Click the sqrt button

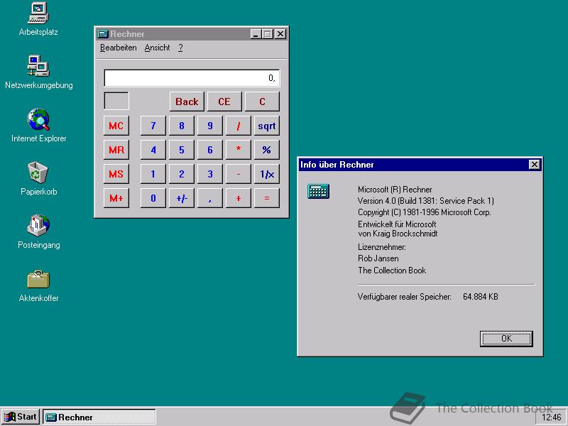(267, 126)
